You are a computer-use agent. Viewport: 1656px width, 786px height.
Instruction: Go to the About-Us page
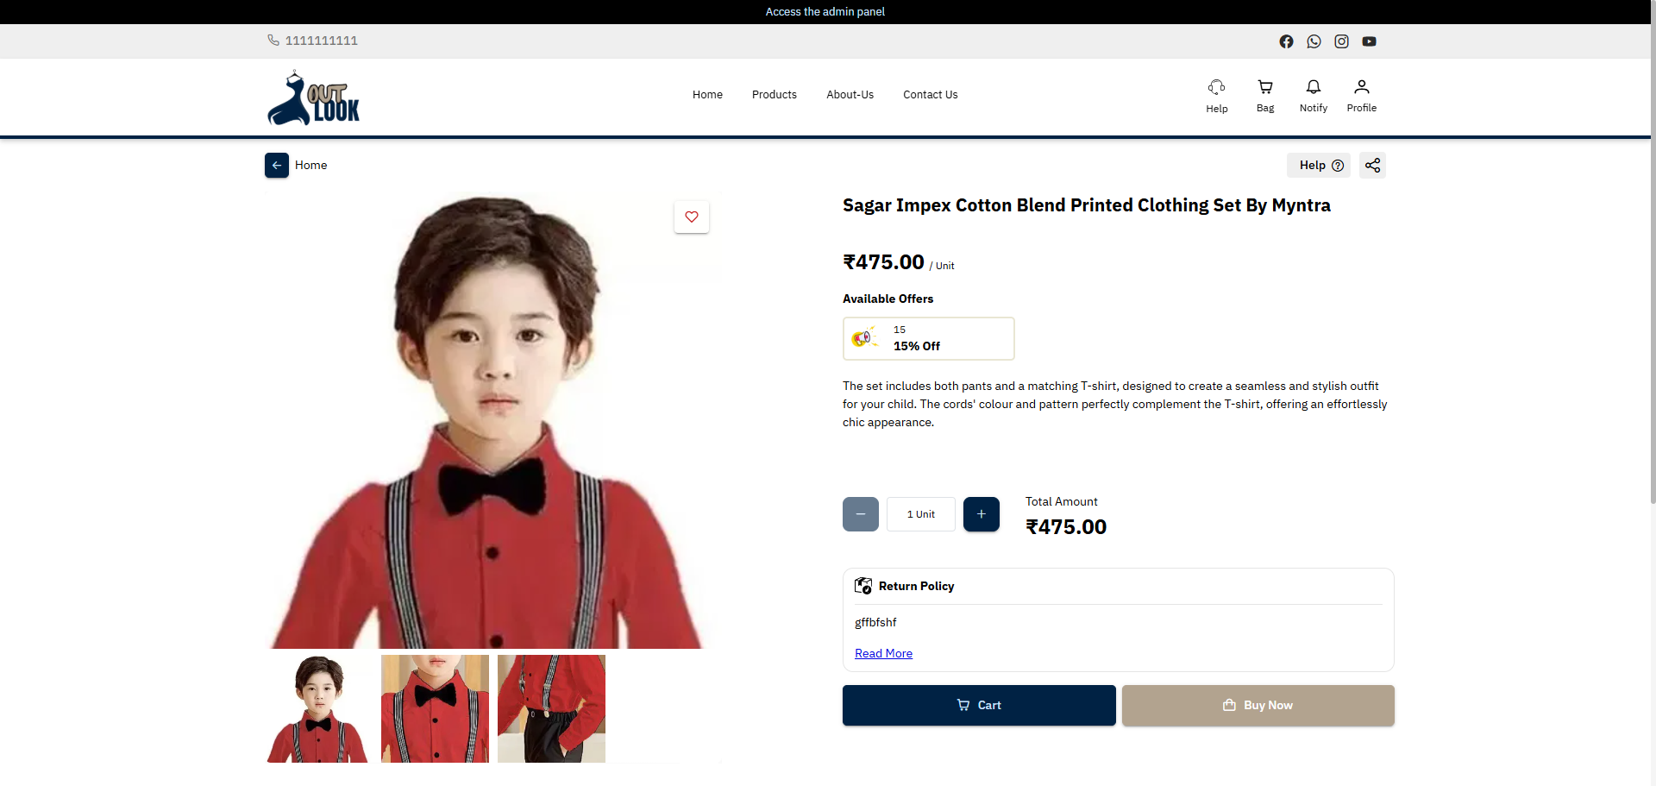[850, 95]
